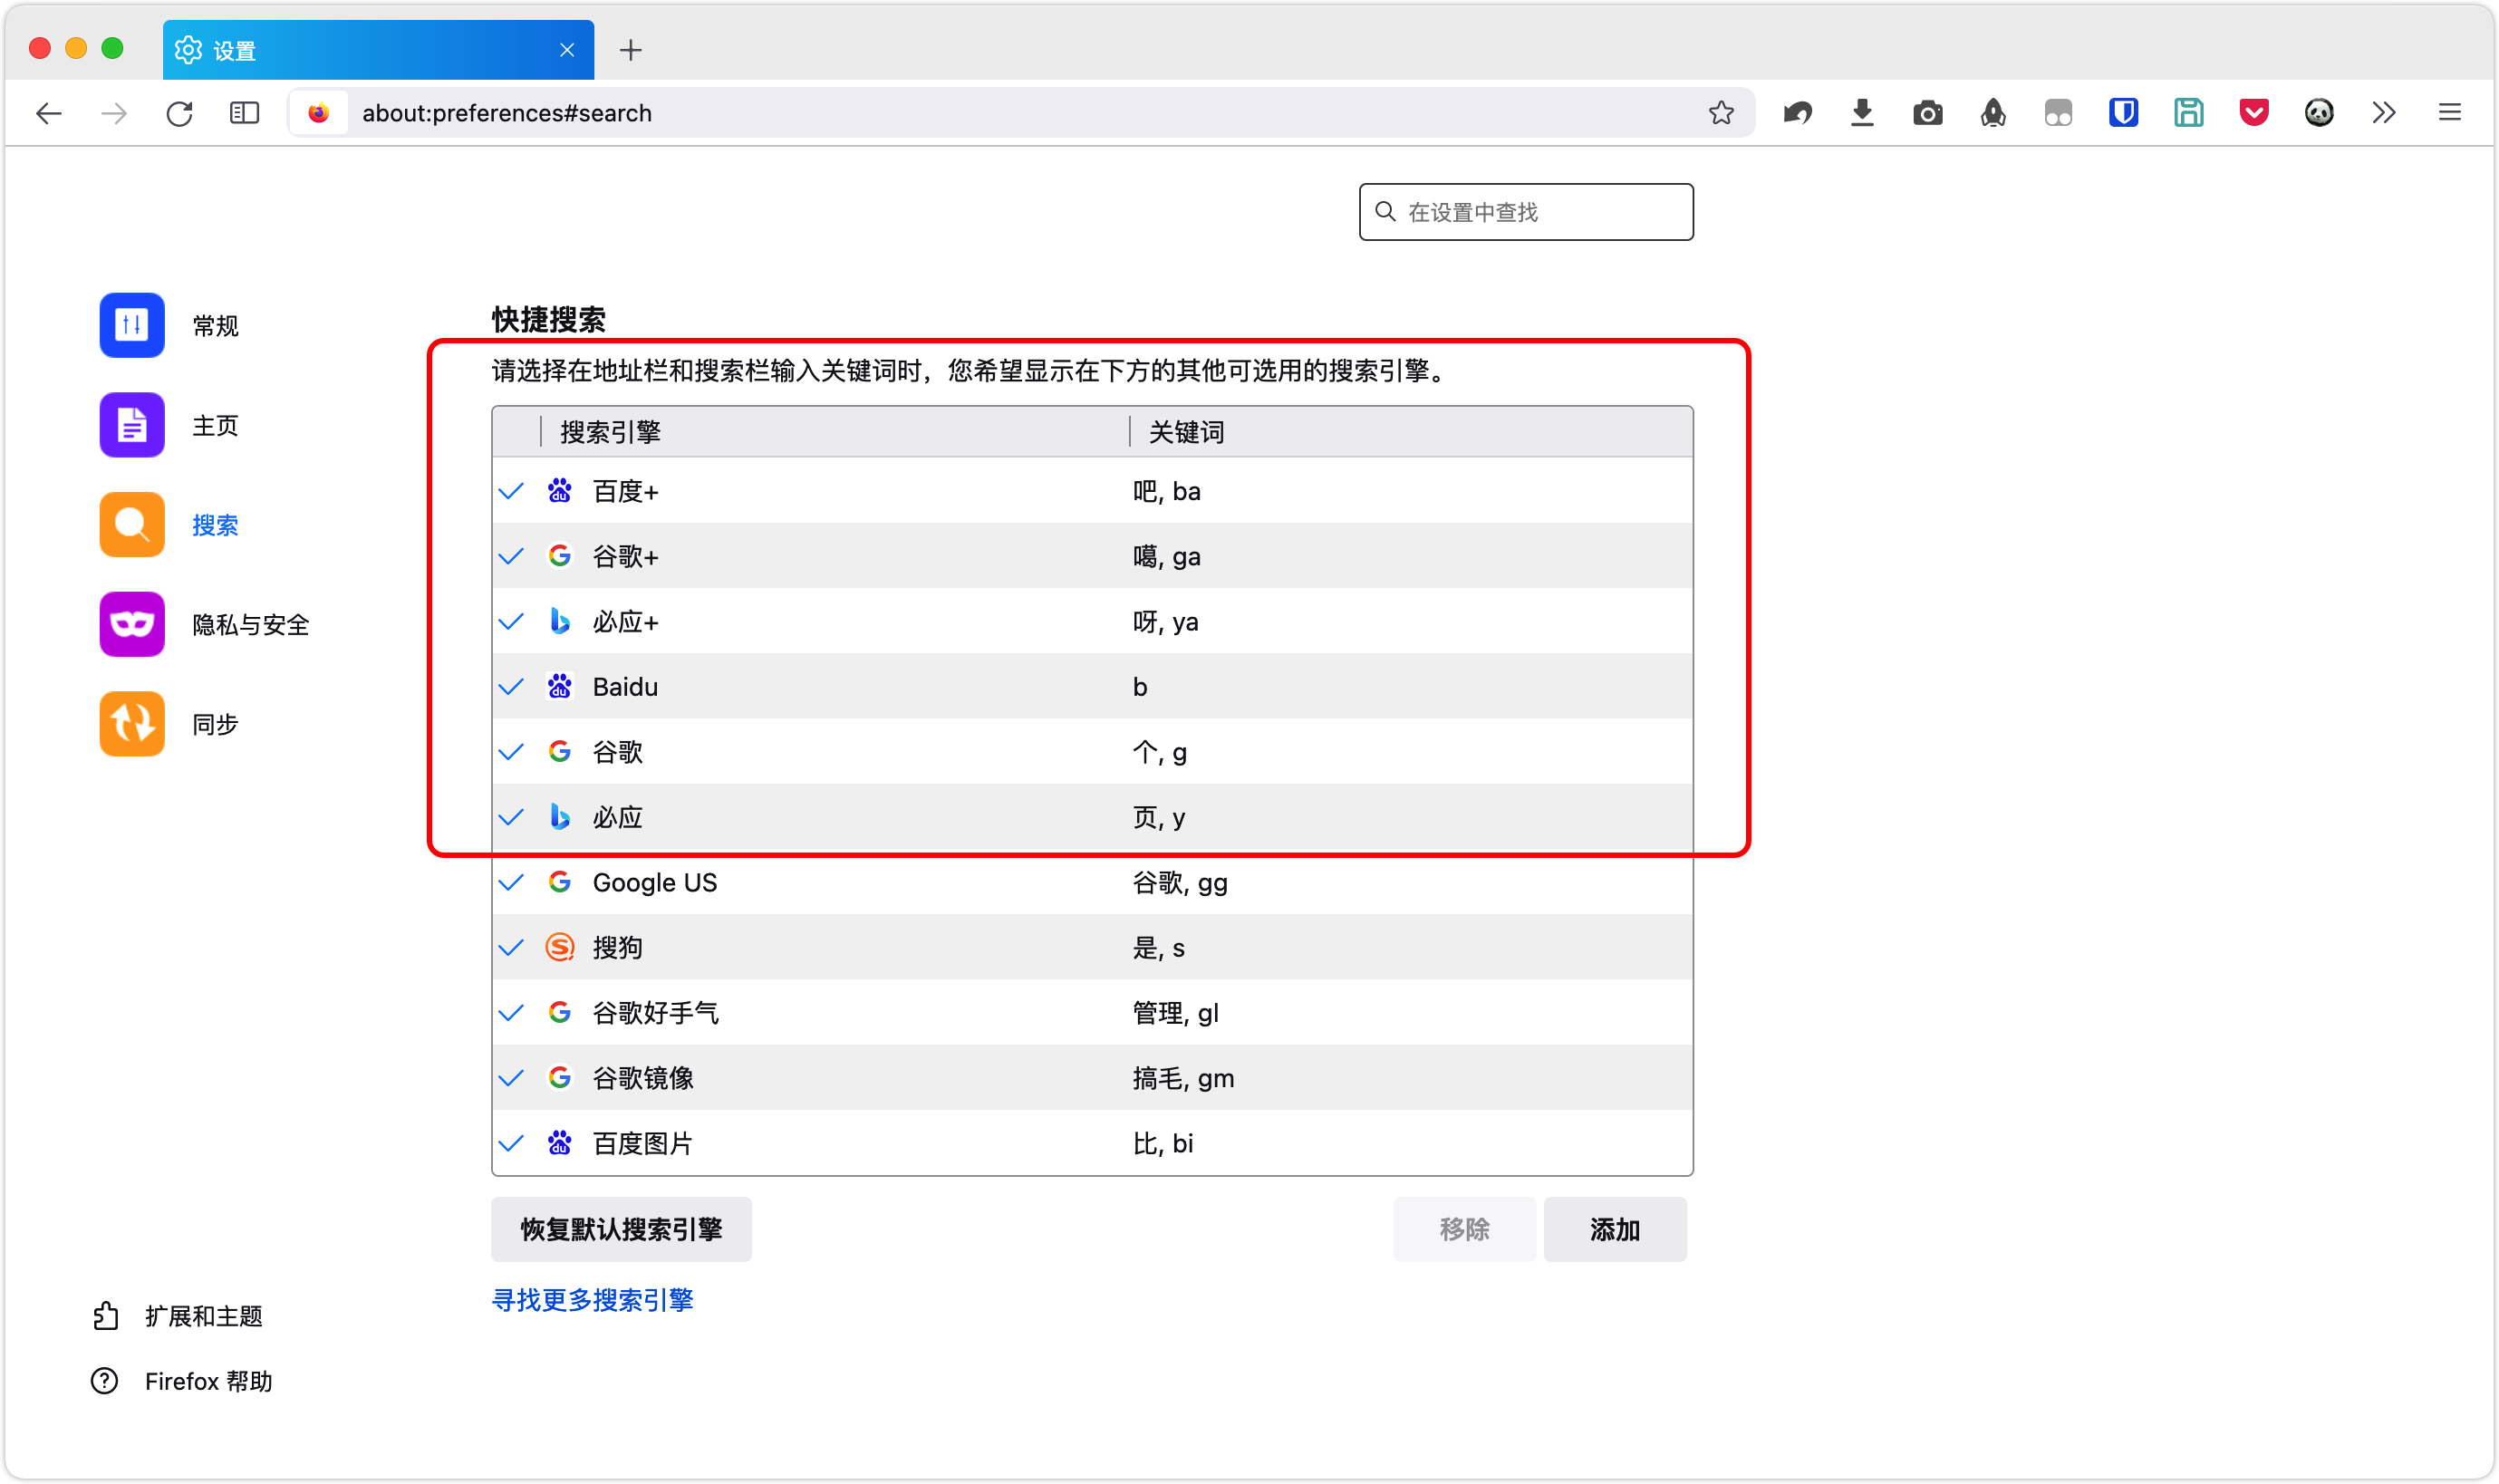2499x1484 pixels.
Task: Open the Bitwarden shield extension icon
Action: coord(2123,112)
